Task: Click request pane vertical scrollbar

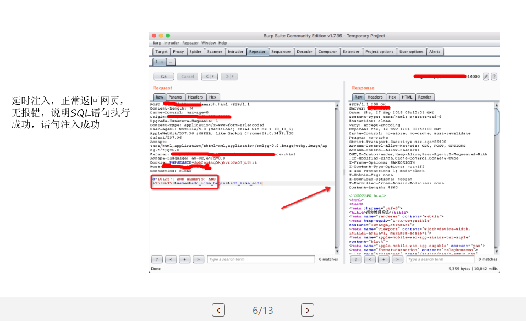Action: 337,178
